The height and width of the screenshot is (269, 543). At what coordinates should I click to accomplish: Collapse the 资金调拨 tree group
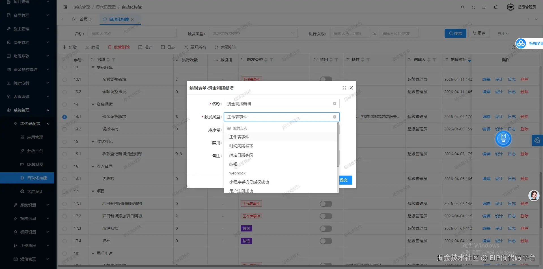(x=93, y=104)
